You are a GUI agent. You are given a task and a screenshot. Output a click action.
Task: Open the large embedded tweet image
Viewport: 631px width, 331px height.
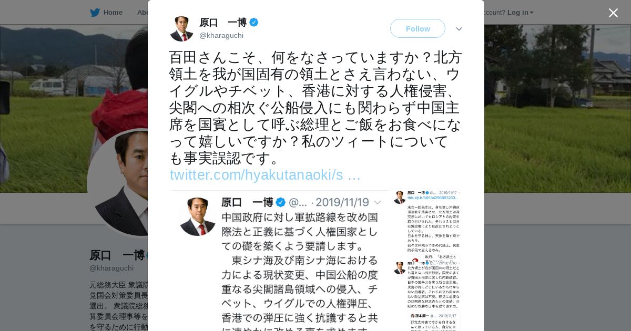[x=279, y=261]
